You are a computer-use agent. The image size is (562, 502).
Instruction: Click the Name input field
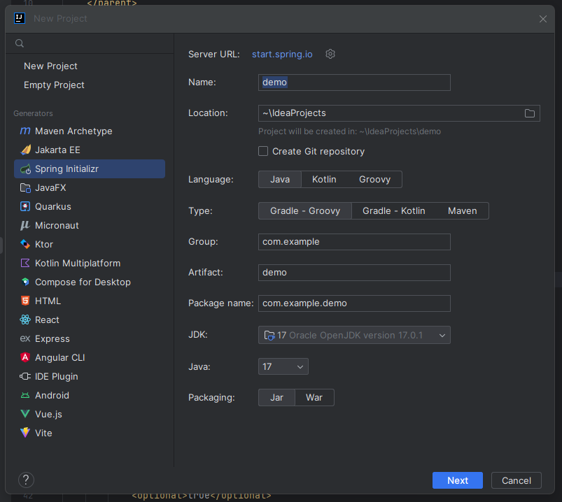tap(354, 83)
